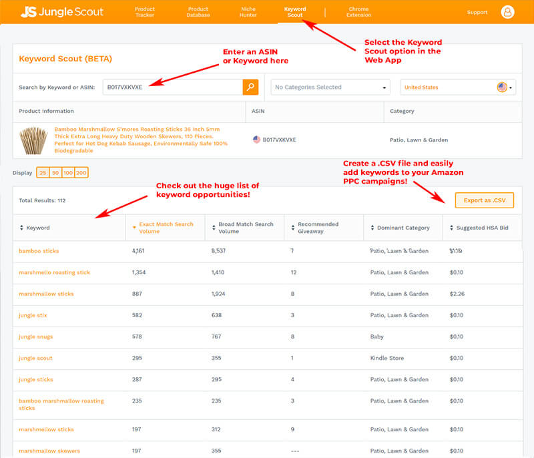Set display to 25 results
The width and height of the screenshot is (534, 458).
click(41, 173)
